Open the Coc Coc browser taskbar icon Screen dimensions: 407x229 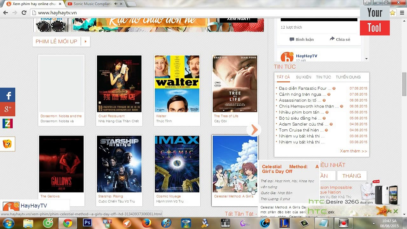click(x=48, y=223)
